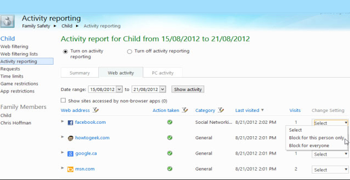The image size is (350, 180).
Task: Expand the howtogeek.com row
Action: pos(62,137)
